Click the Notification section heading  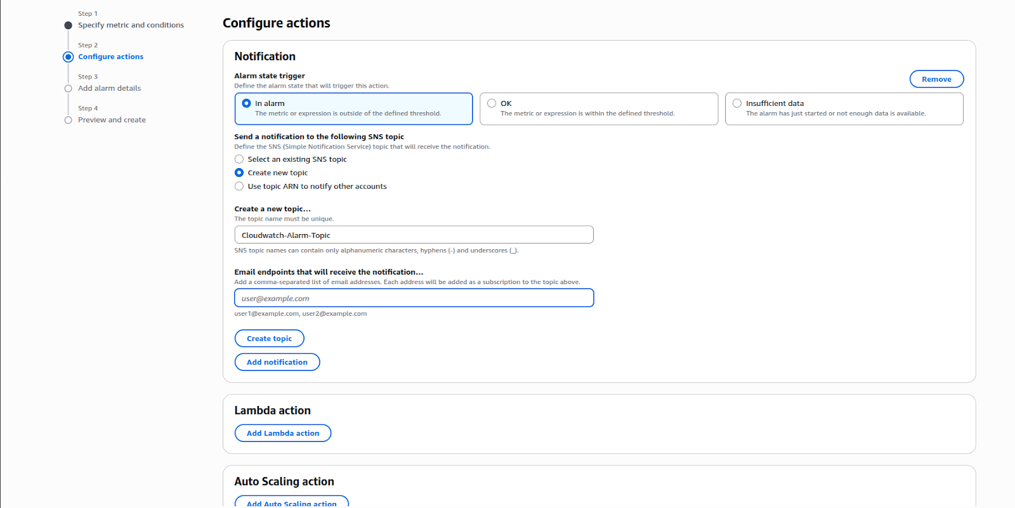click(265, 56)
